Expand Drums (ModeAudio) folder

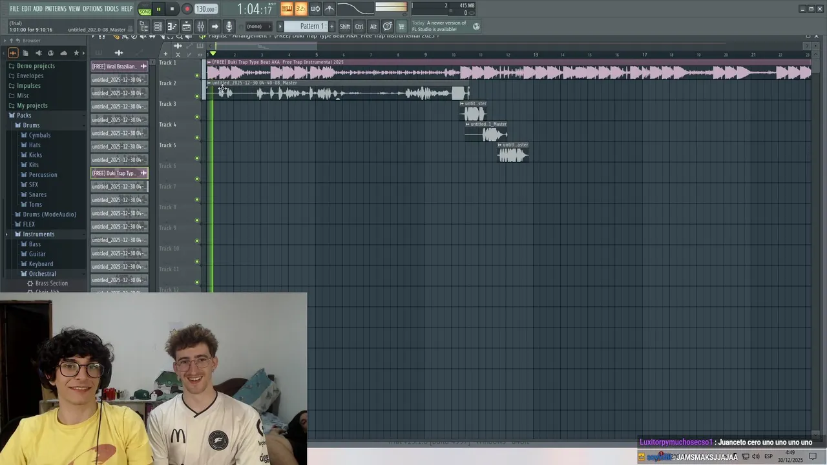[49, 214]
